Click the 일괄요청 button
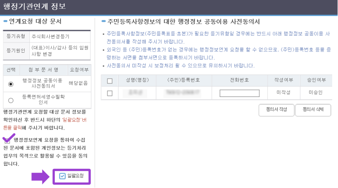The width and height of the screenshot is (338, 188). [72, 176]
